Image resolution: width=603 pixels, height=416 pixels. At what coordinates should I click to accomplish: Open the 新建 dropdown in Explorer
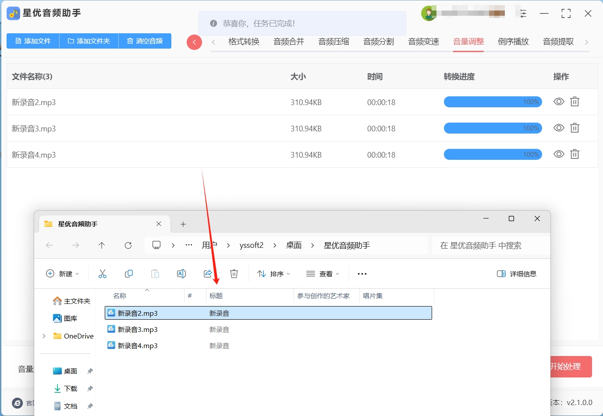[63, 274]
